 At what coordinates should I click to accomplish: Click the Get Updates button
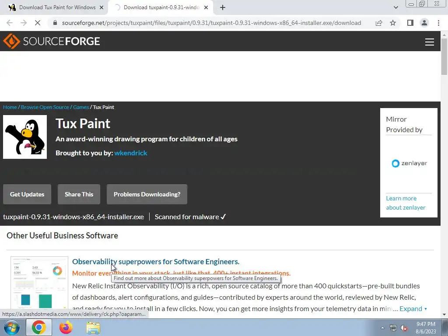coord(27,194)
